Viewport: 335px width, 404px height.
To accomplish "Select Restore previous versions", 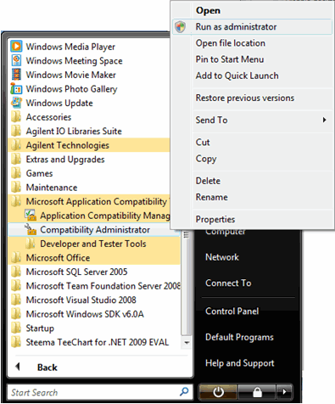I will [245, 98].
